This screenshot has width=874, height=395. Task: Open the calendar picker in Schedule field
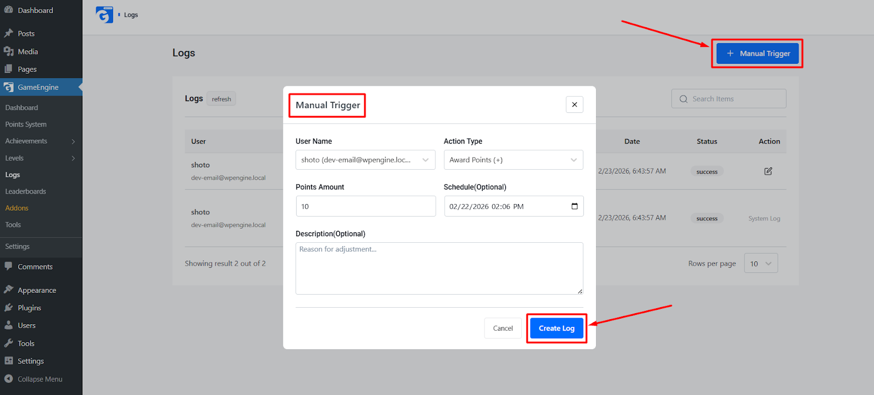click(574, 206)
